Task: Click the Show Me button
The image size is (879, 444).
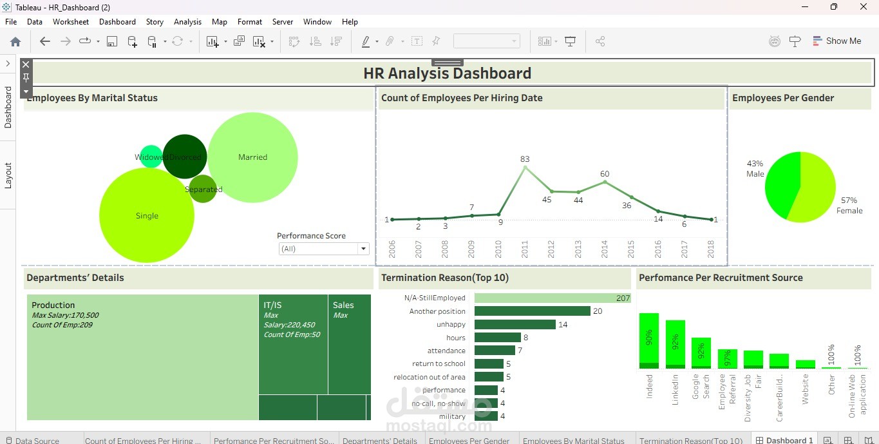Action: [837, 41]
